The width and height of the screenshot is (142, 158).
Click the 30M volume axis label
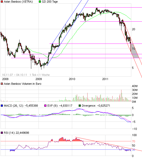click(x=135, y=90)
